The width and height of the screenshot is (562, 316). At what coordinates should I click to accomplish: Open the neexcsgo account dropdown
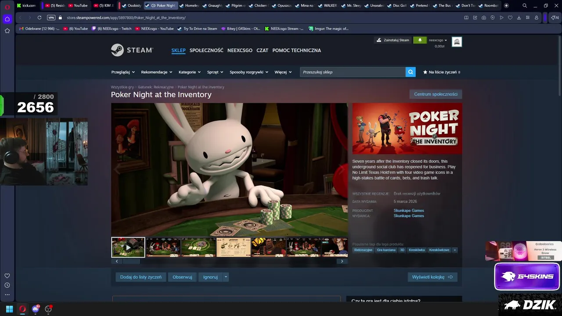tap(438, 40)
